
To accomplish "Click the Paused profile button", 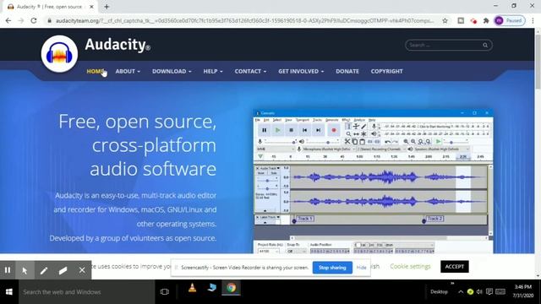I will click(x=509, y=20).
